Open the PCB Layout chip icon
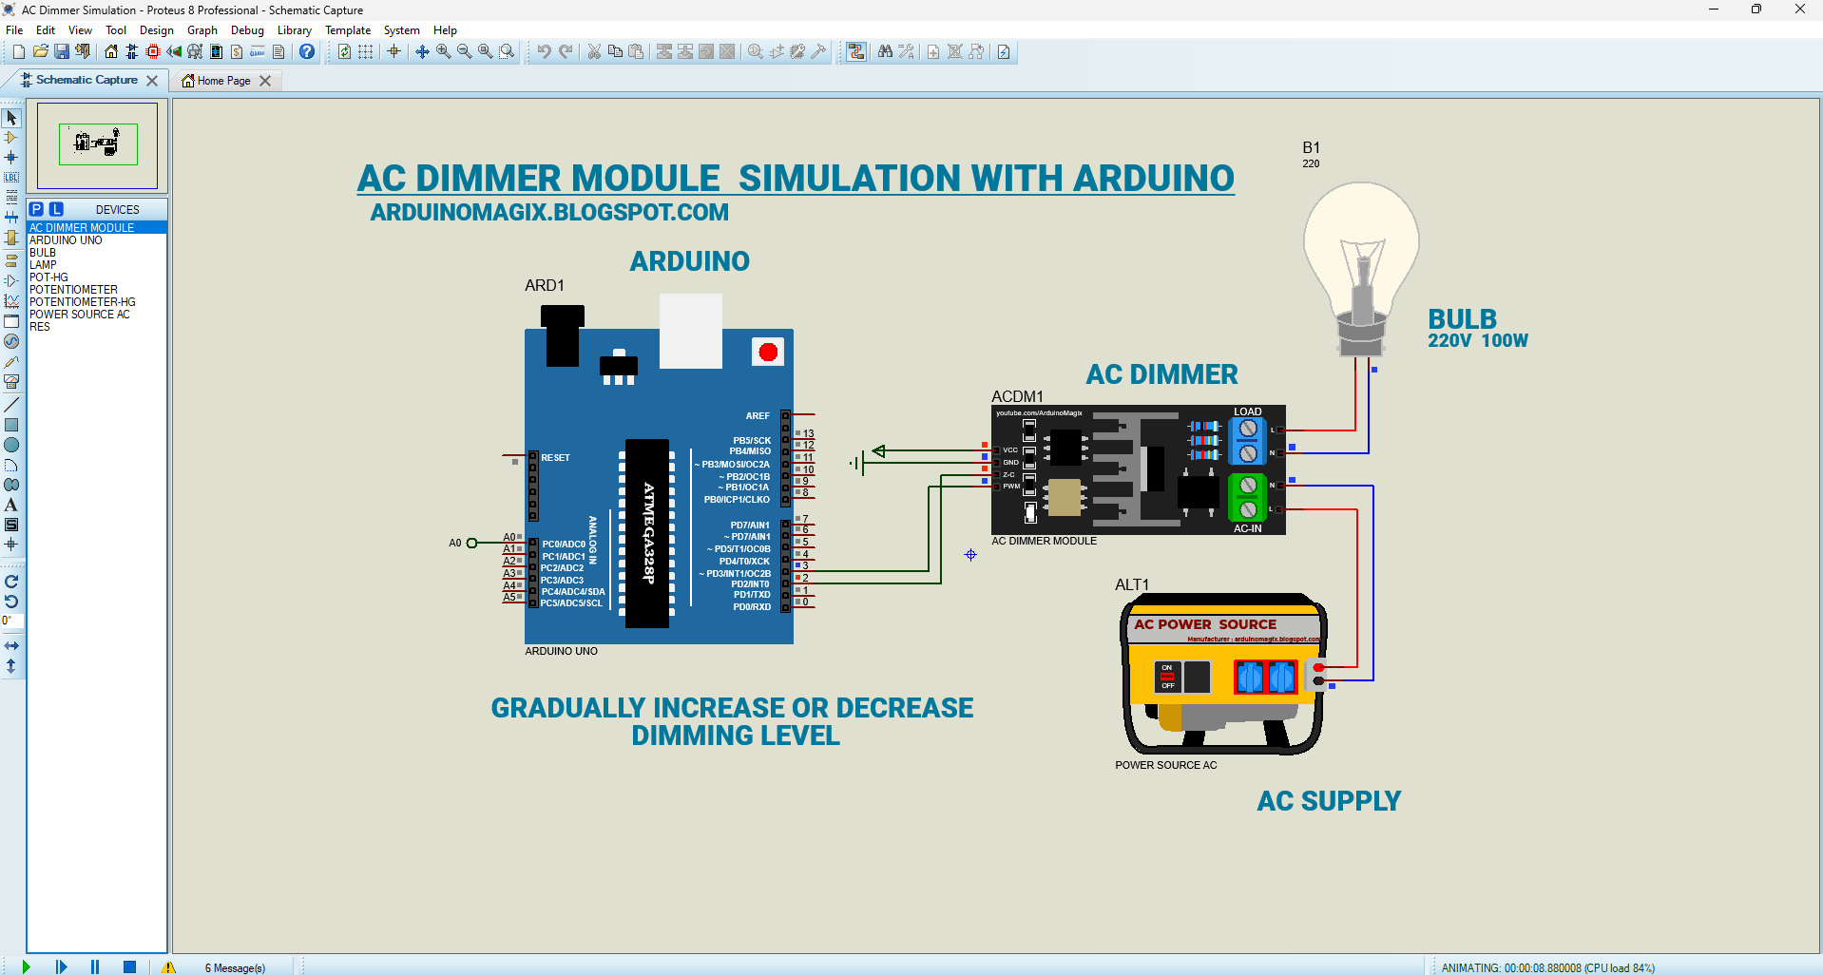The width and height of the screenshot is (1823, 975). click(x=153, y=51)
